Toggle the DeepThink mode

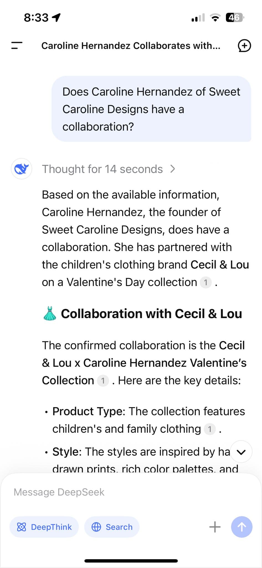click(44, 527)
